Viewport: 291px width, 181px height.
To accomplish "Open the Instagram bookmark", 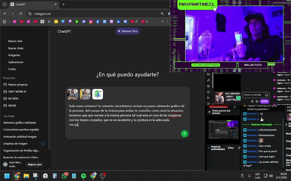I will tap(91, 22).
